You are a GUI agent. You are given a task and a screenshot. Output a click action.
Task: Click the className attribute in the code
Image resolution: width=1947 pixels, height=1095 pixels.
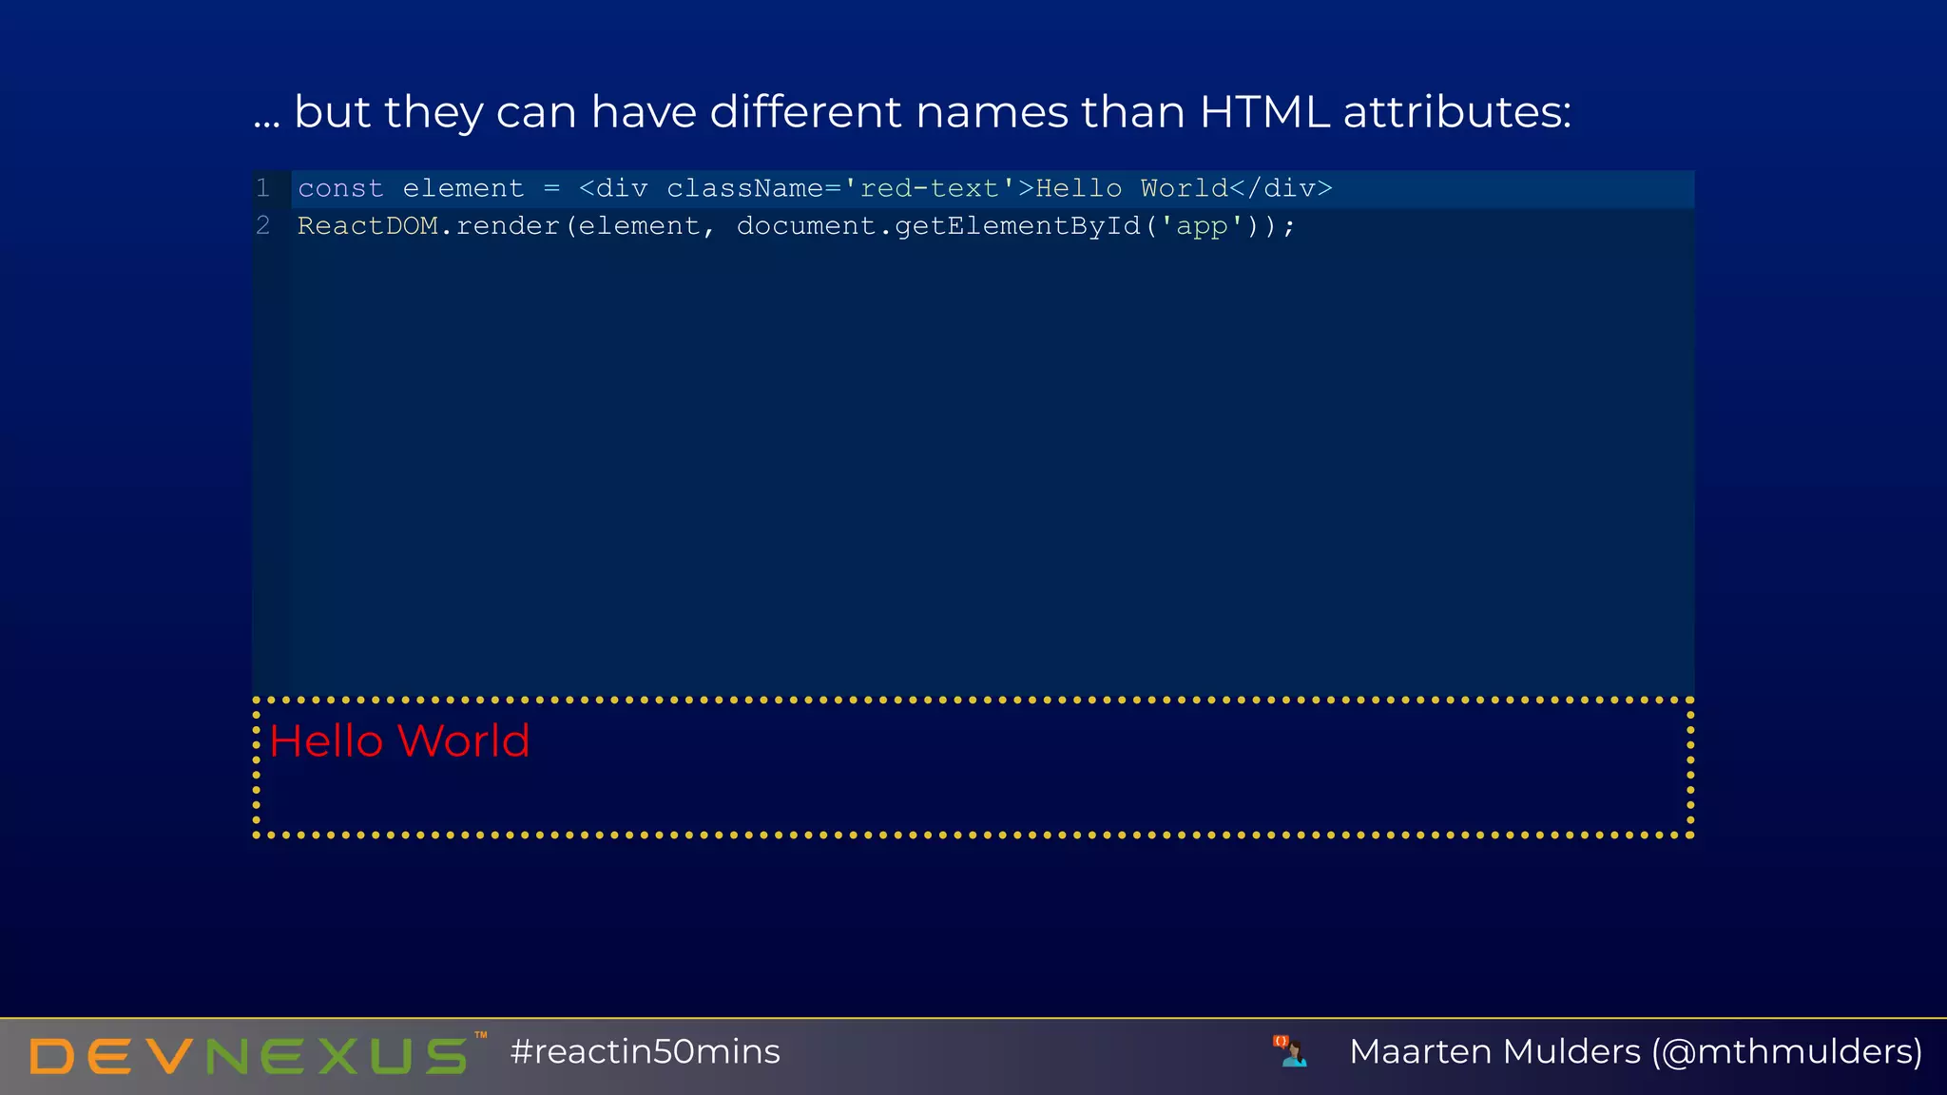(x=744, y=188)
